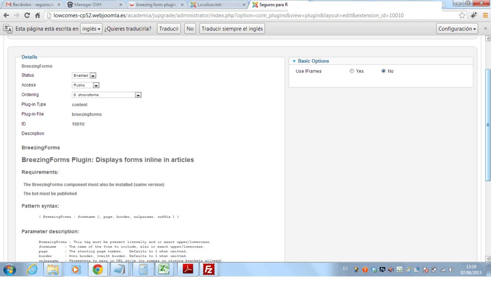This screenshot has width=491, height=302.
Task: Click the ES language indicator
Action: 345,268
